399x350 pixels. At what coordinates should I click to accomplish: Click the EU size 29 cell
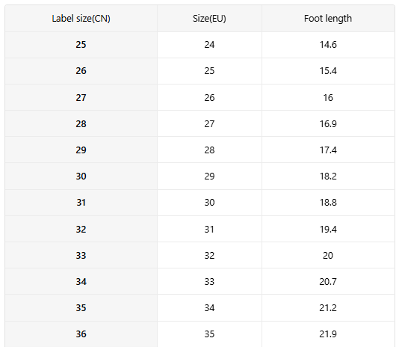(x=209, y=176)
